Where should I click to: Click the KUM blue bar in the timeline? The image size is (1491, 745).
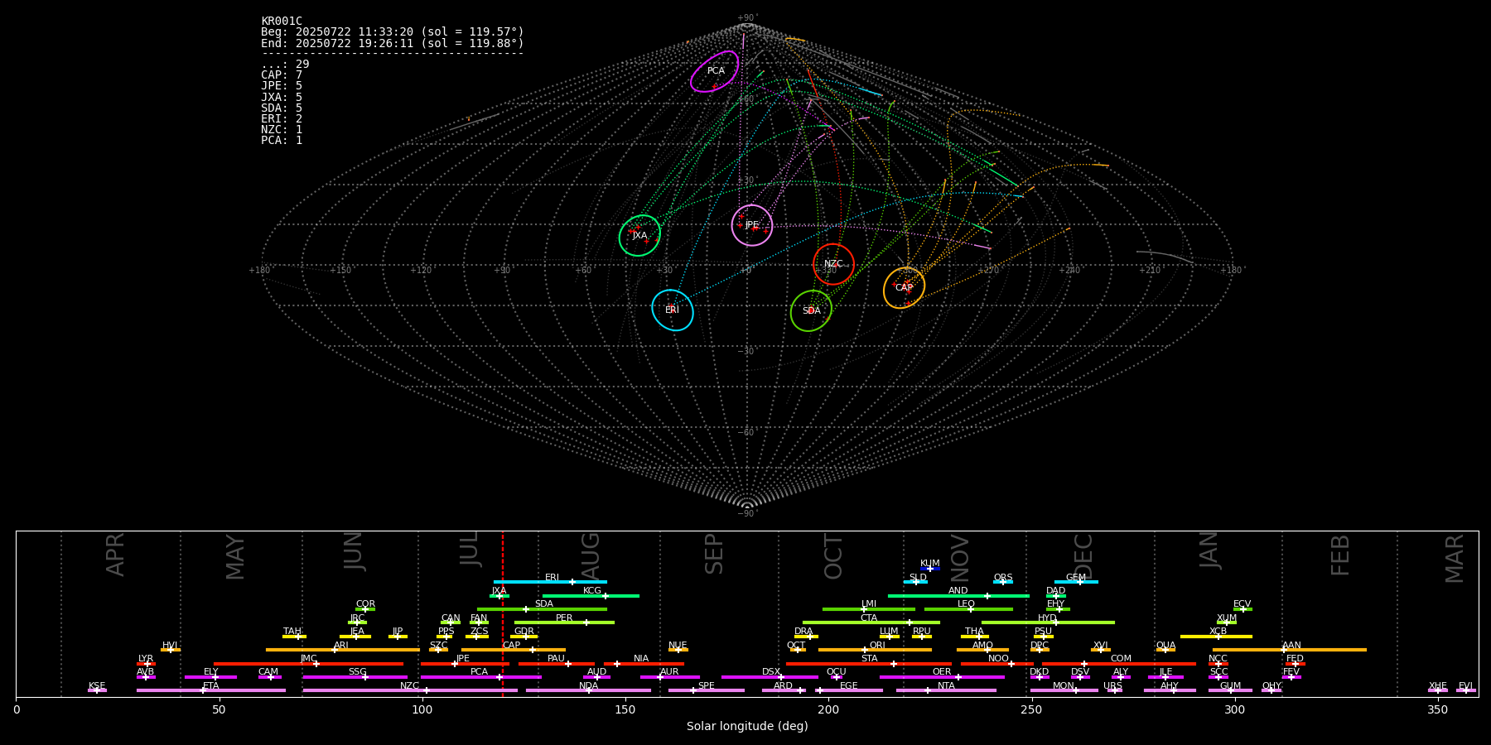click(930, 569)
